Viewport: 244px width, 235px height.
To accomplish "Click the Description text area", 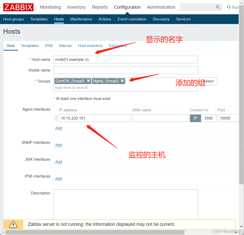I will point(126,204).
